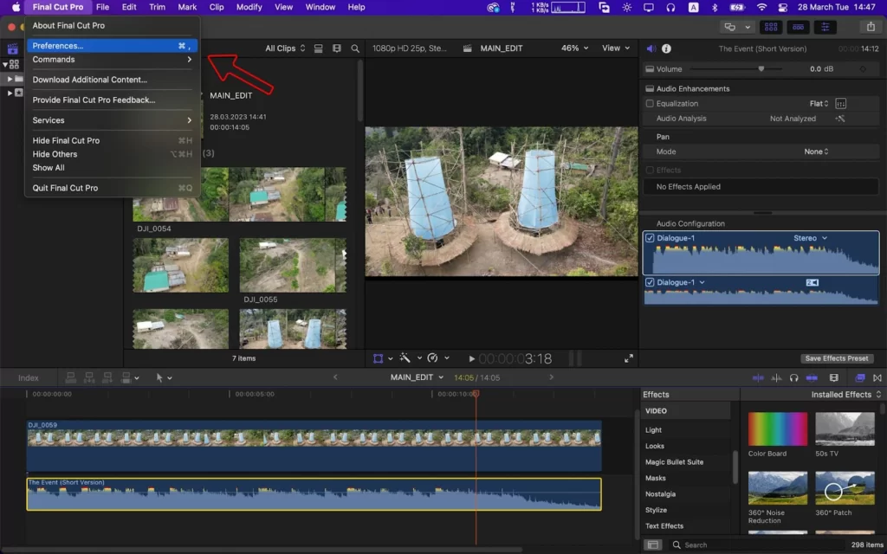Viewport: 887px width, 554px height.
Task: Open the timeline Index button
Action: click(29, 378)
